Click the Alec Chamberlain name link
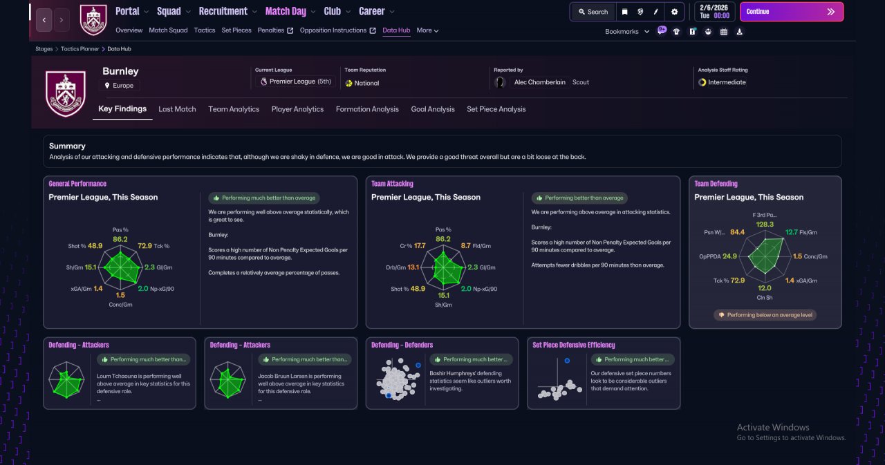This screenshot has height=465, width=885. click(540, 82)
